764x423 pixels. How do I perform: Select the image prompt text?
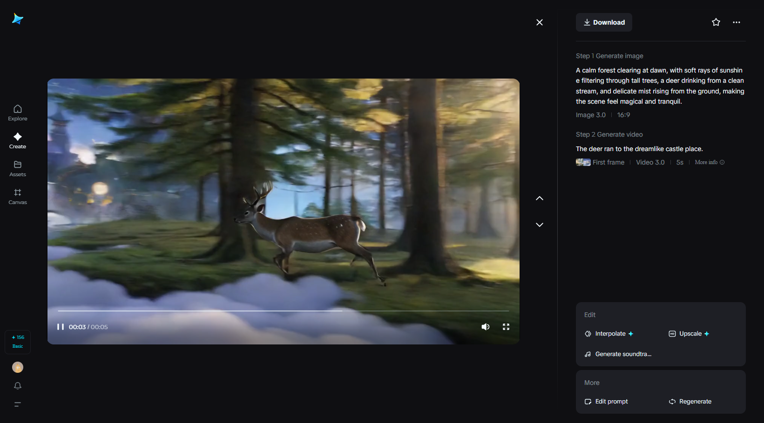(x=660, y=86)
